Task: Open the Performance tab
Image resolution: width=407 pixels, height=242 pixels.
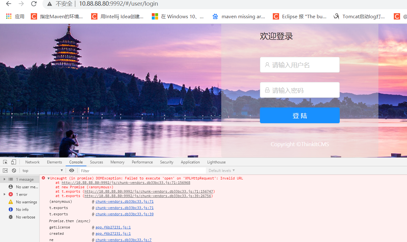Action: (x=142, y=162)
